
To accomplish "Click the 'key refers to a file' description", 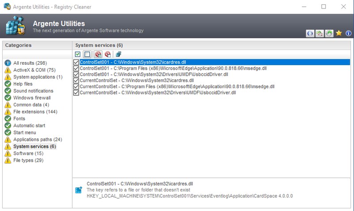I will tap(139, 190).
